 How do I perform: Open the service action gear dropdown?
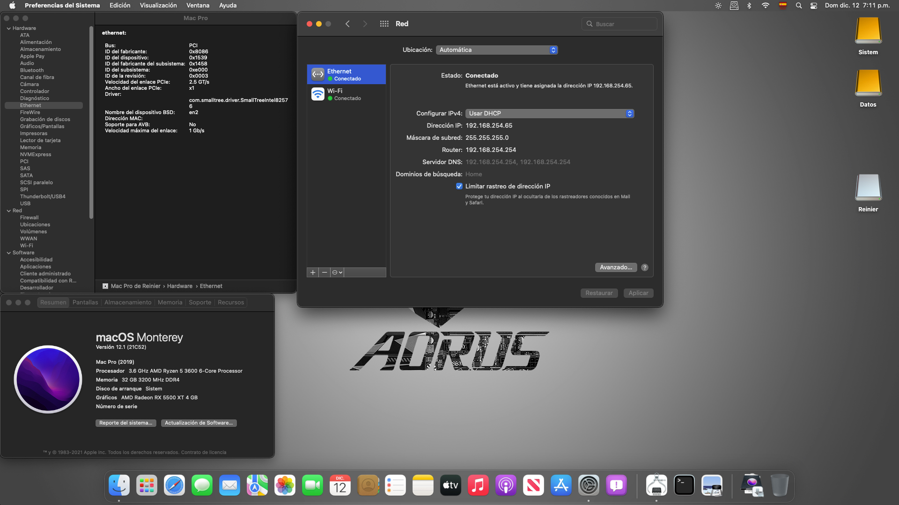click(337, 273)
